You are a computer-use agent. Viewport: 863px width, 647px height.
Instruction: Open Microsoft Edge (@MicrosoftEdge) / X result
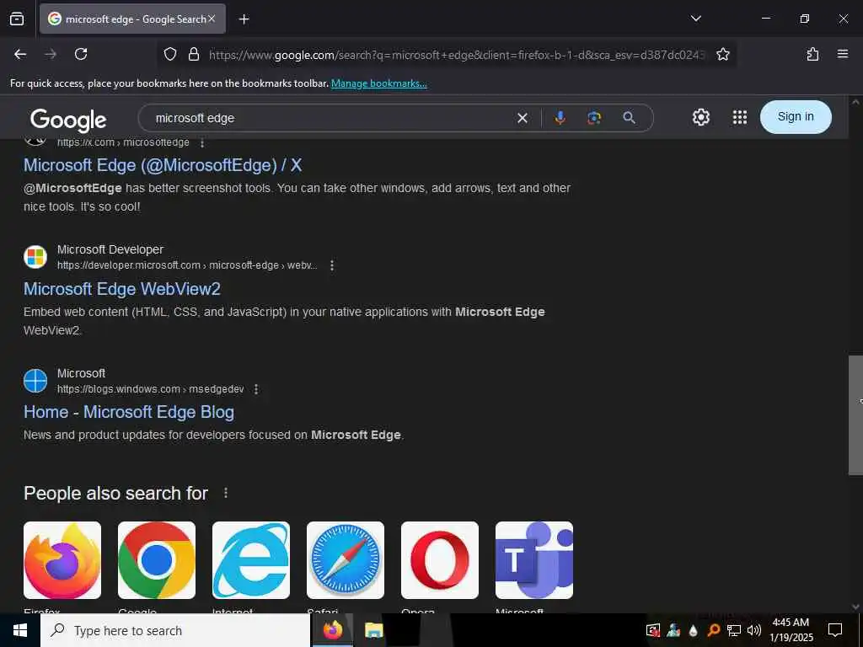coord(163,165)
